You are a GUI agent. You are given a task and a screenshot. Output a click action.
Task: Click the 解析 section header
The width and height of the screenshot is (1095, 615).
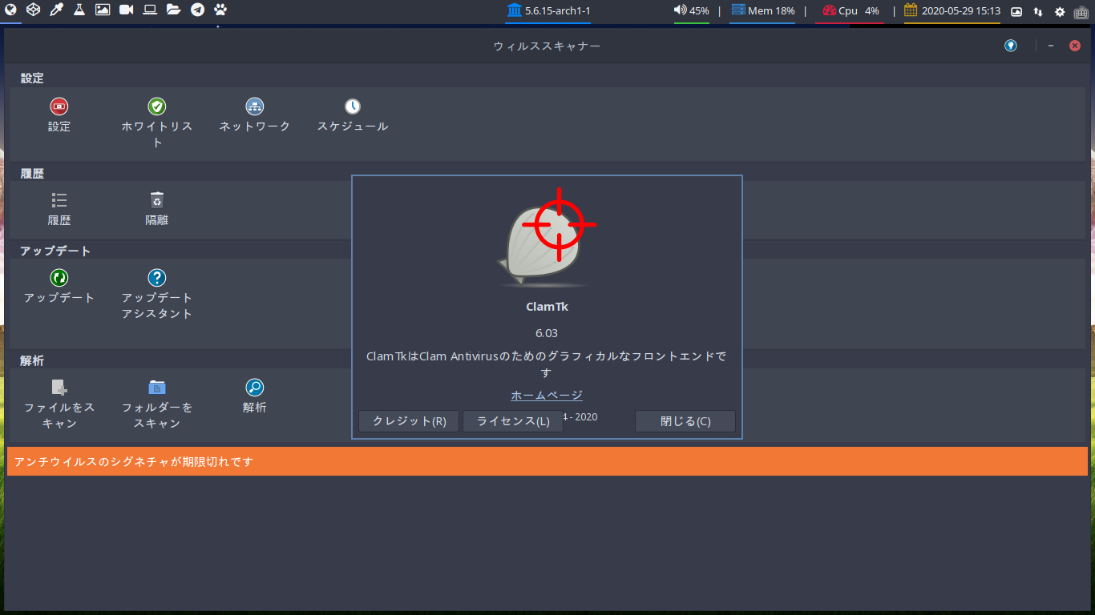coord(32,361)
